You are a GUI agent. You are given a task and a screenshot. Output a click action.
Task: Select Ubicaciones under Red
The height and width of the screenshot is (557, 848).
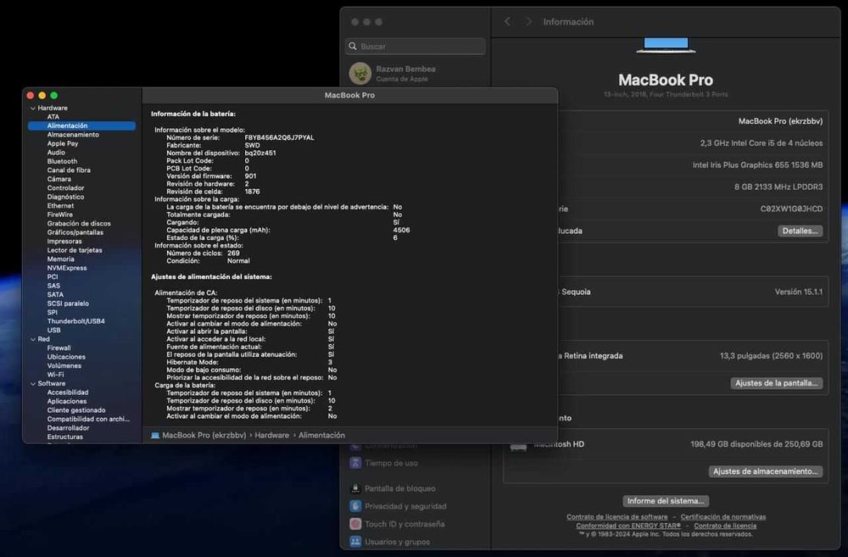click(66, 357)
